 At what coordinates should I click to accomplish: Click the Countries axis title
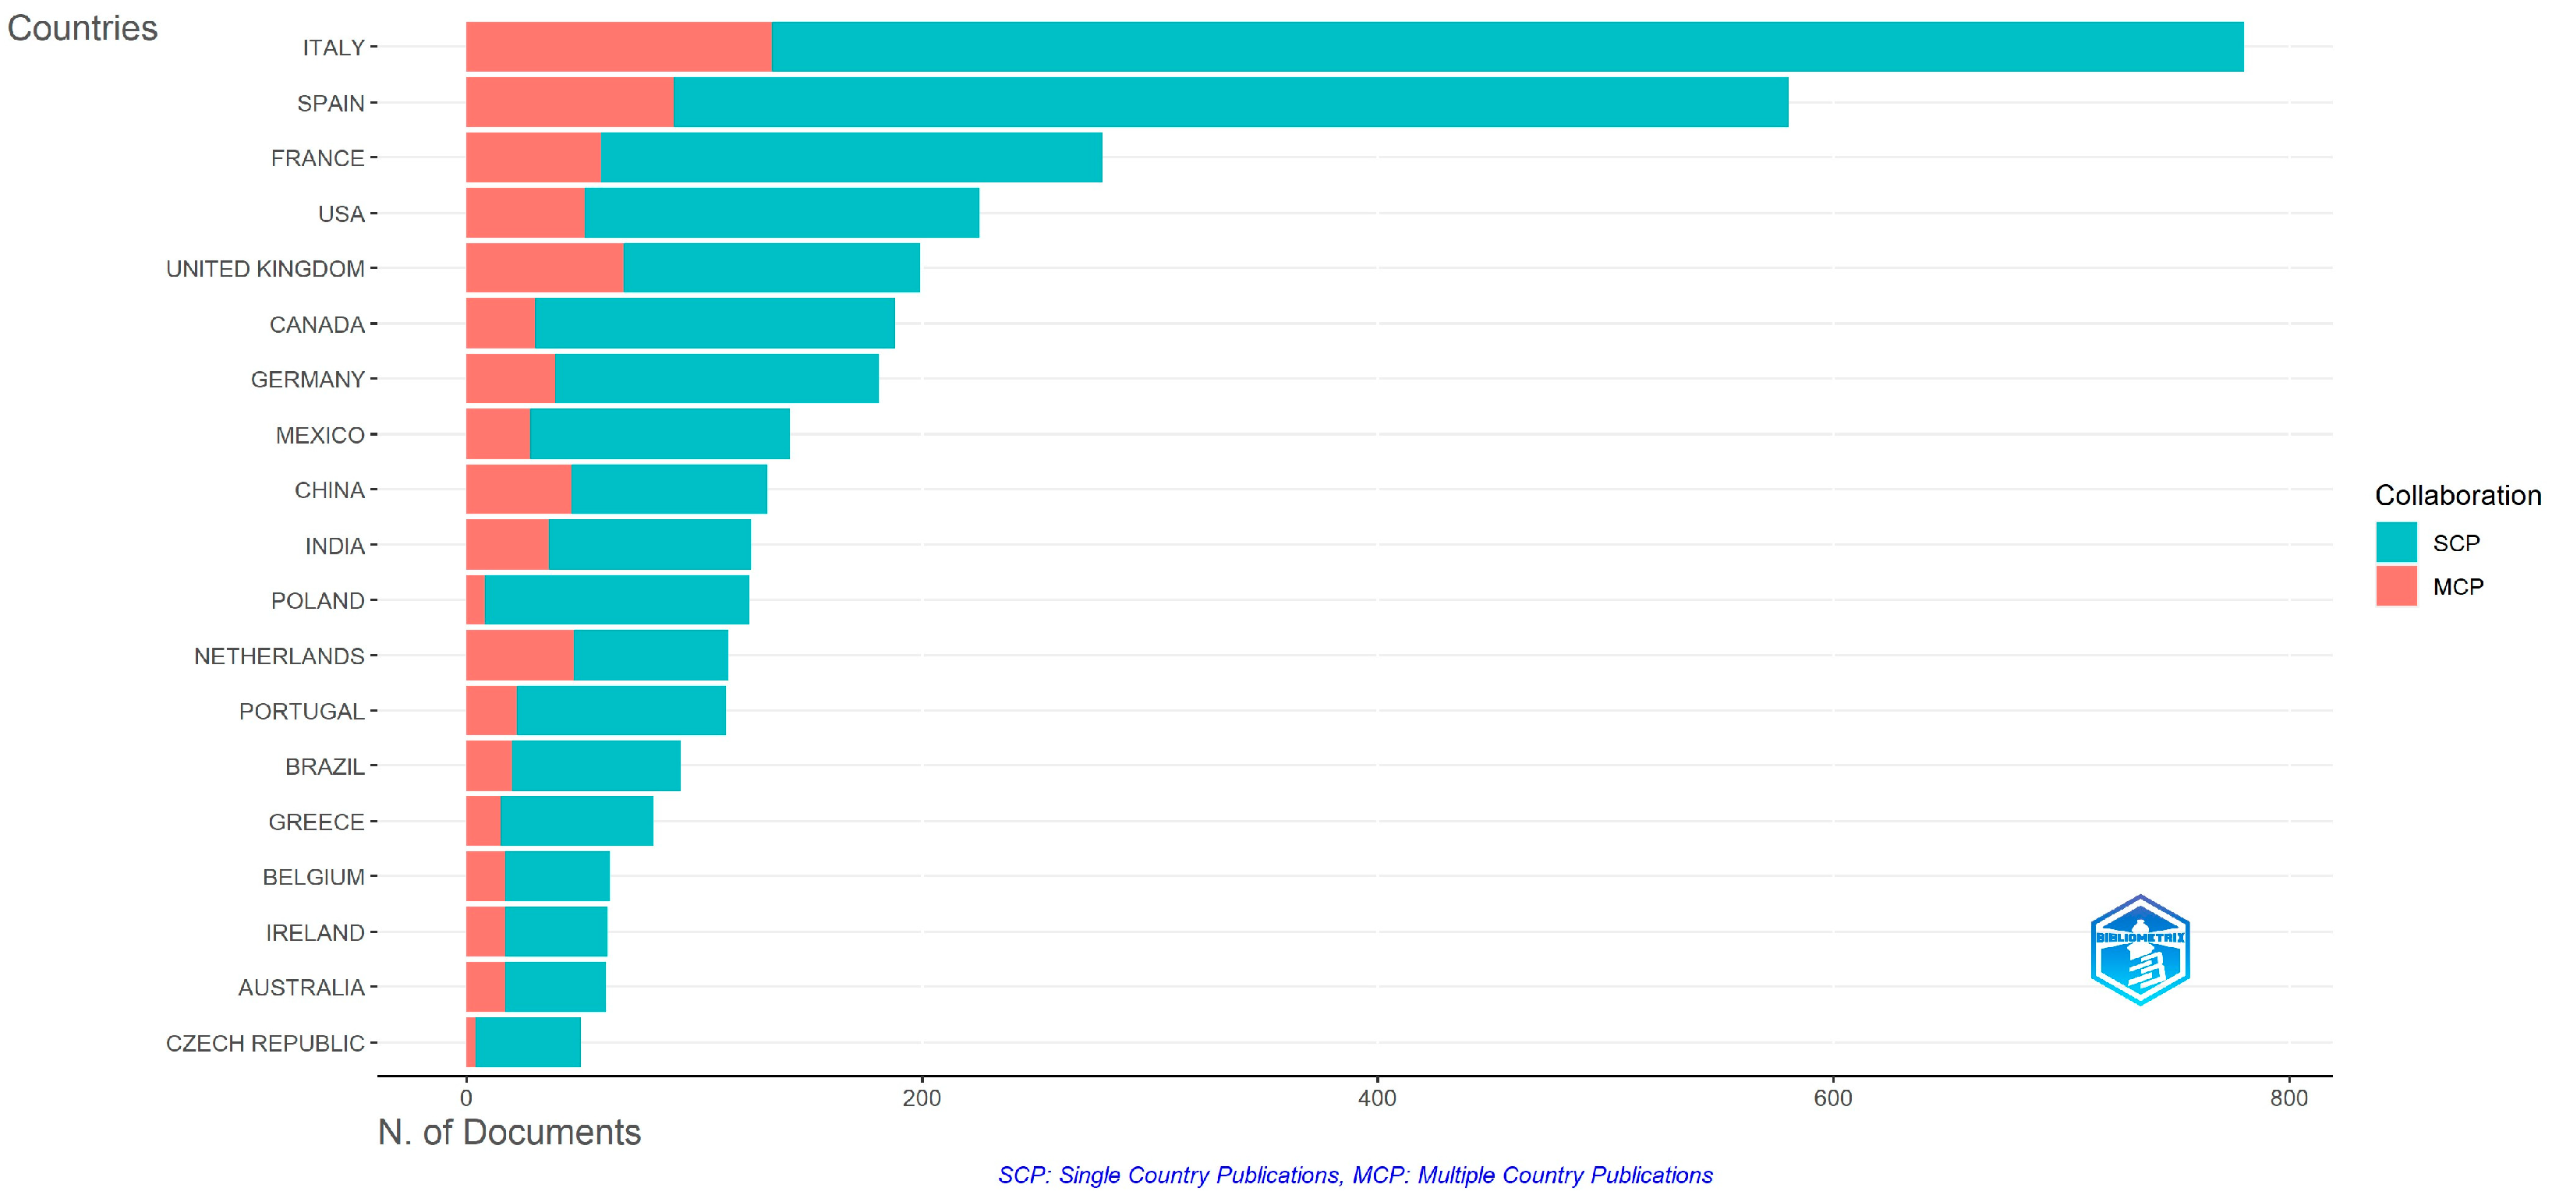(x=82, y=28)
